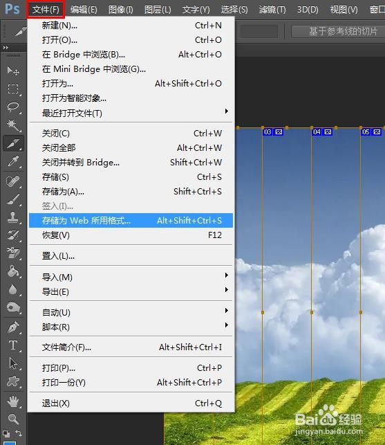Open the 视图(V) menu
This screenshot has height=445, width=385.
coord(344,10)
